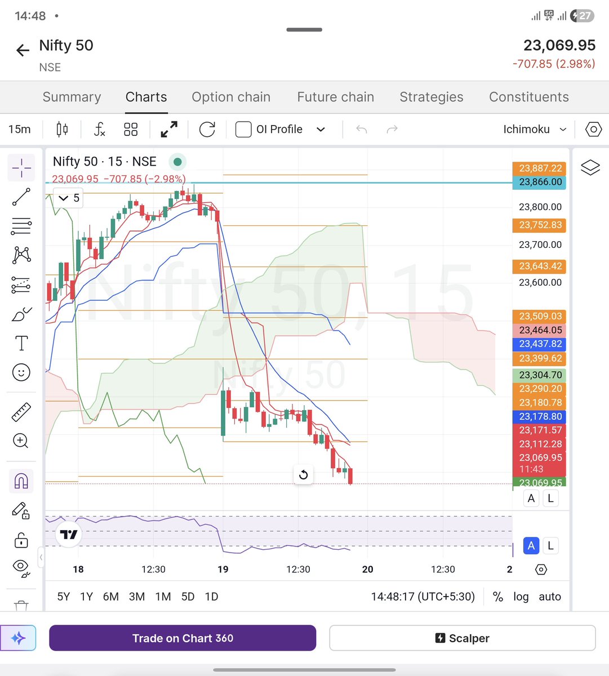Open the timezone selector showing UTC+5:30

423,597
